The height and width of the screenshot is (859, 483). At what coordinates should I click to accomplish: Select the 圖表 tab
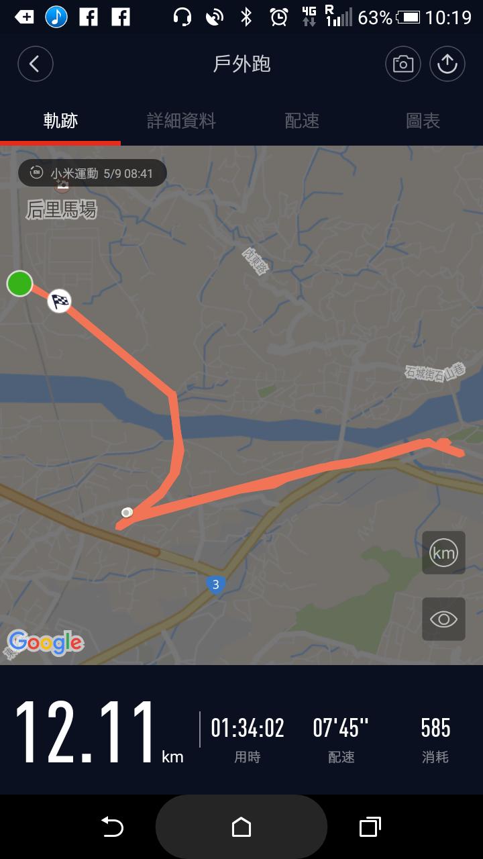(423, 121)
